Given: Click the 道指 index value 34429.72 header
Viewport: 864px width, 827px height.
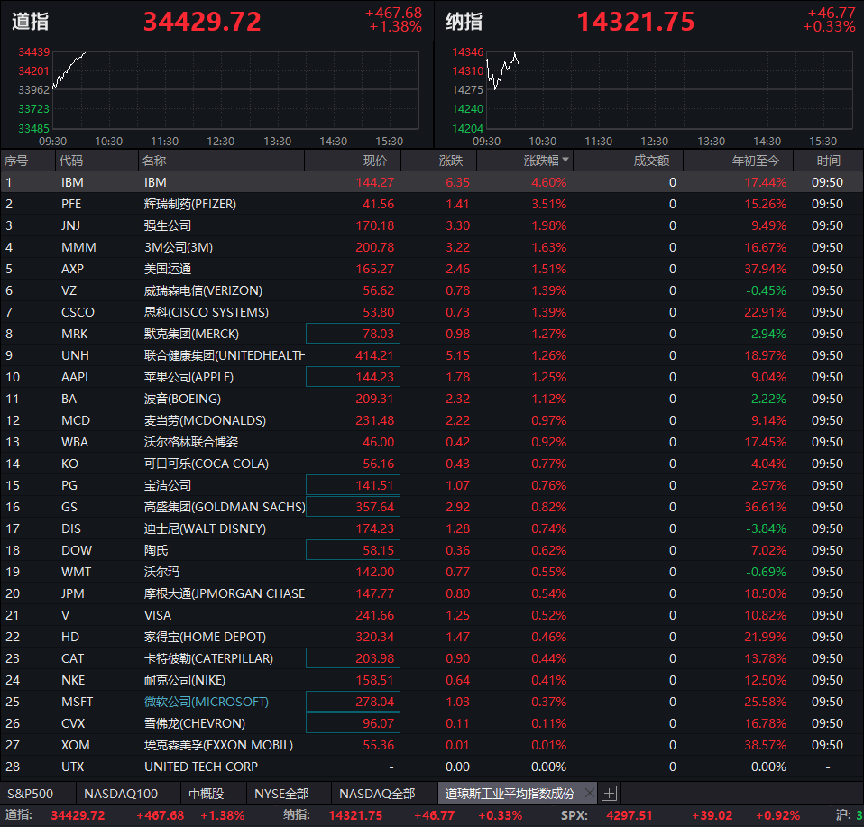Looking at the screenshot, I should coord(202,22).
